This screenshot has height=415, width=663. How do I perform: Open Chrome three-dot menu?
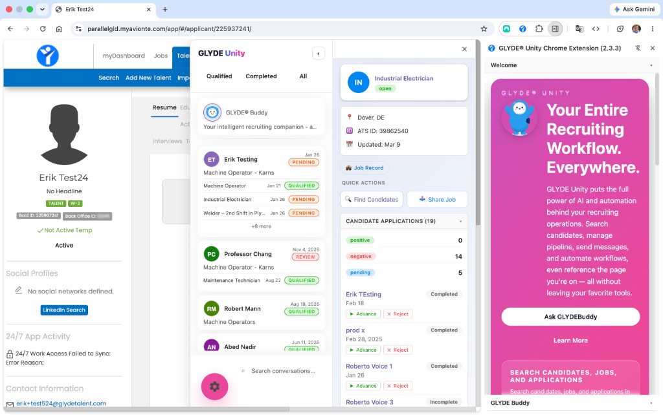coord(653,28)
